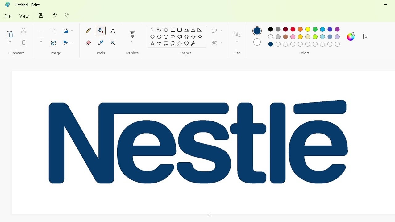
Task: Select the Six-point star shape
Action: [159, 43]
